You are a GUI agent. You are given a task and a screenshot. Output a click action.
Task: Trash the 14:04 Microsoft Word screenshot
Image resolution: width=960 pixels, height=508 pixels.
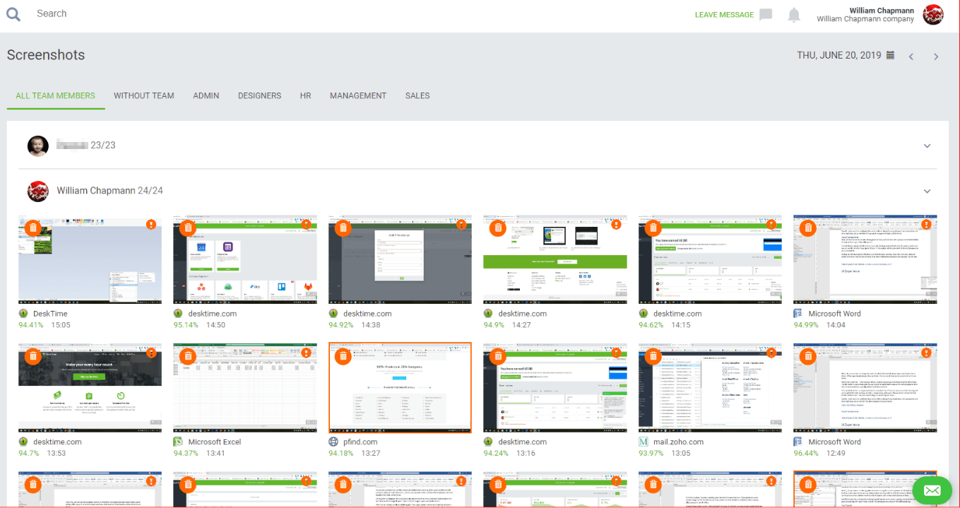pyautogui.click(x=808, y=228)
